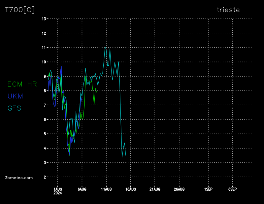This screenshot has height=204, width=264.
Task: Click the ECM HR legend entry
Action: click(x=22, y=84)
